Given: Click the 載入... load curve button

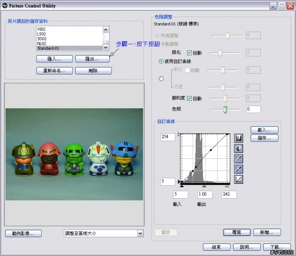Looking at the screenshot, I should (264, 130).
